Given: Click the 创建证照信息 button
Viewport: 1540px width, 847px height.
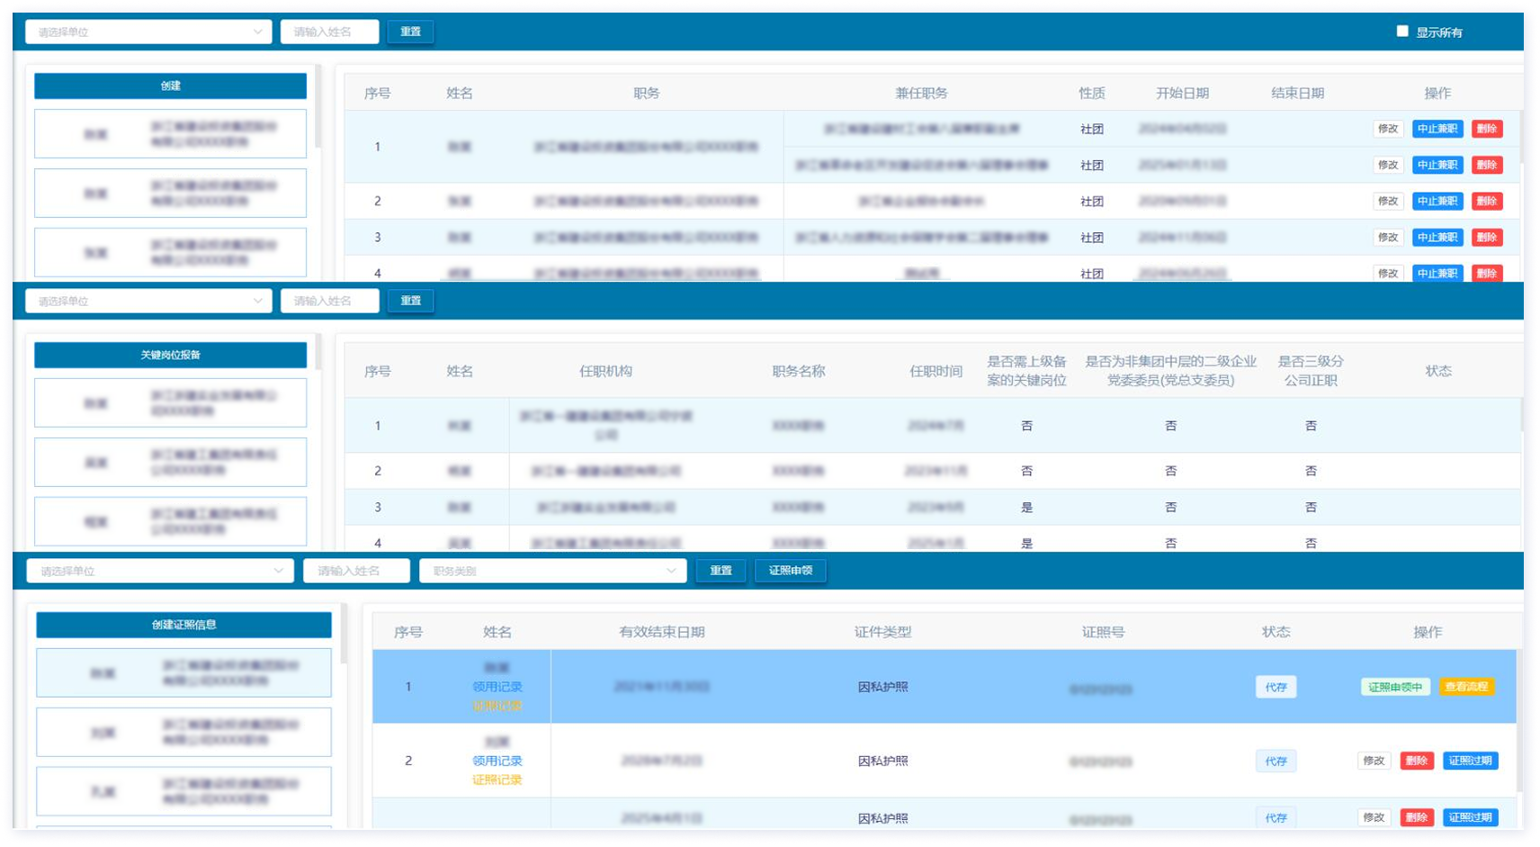Looking at the screenshot, I should tap(184, 625).
